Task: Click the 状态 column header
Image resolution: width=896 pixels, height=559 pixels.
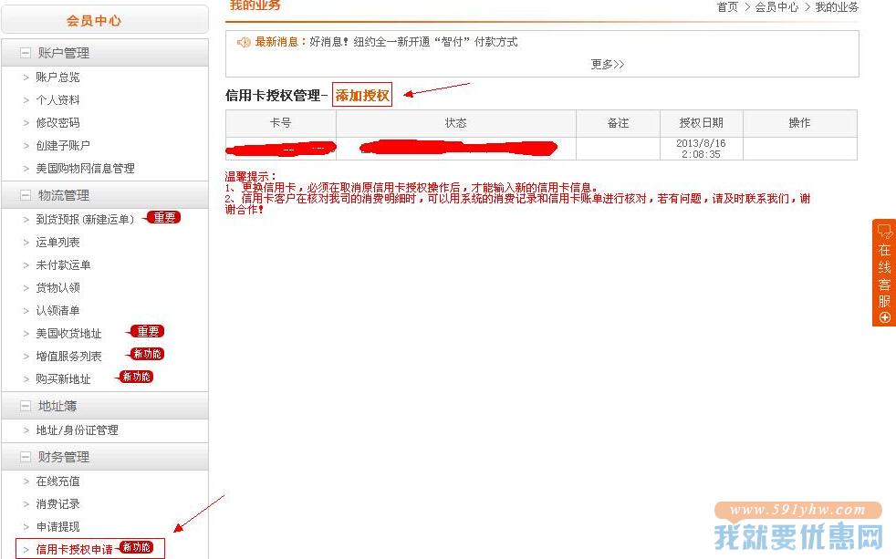Action: coord(456,123)
